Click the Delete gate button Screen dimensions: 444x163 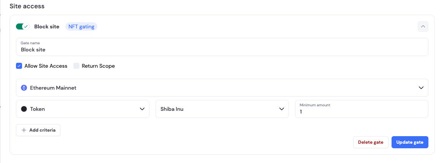[371, 142]
